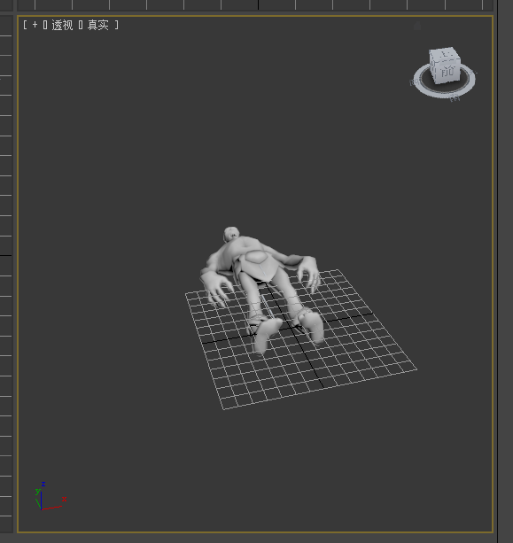Open the viewport [+] general menu
This screenshot has height=543, width=513.
coord(35,25)
